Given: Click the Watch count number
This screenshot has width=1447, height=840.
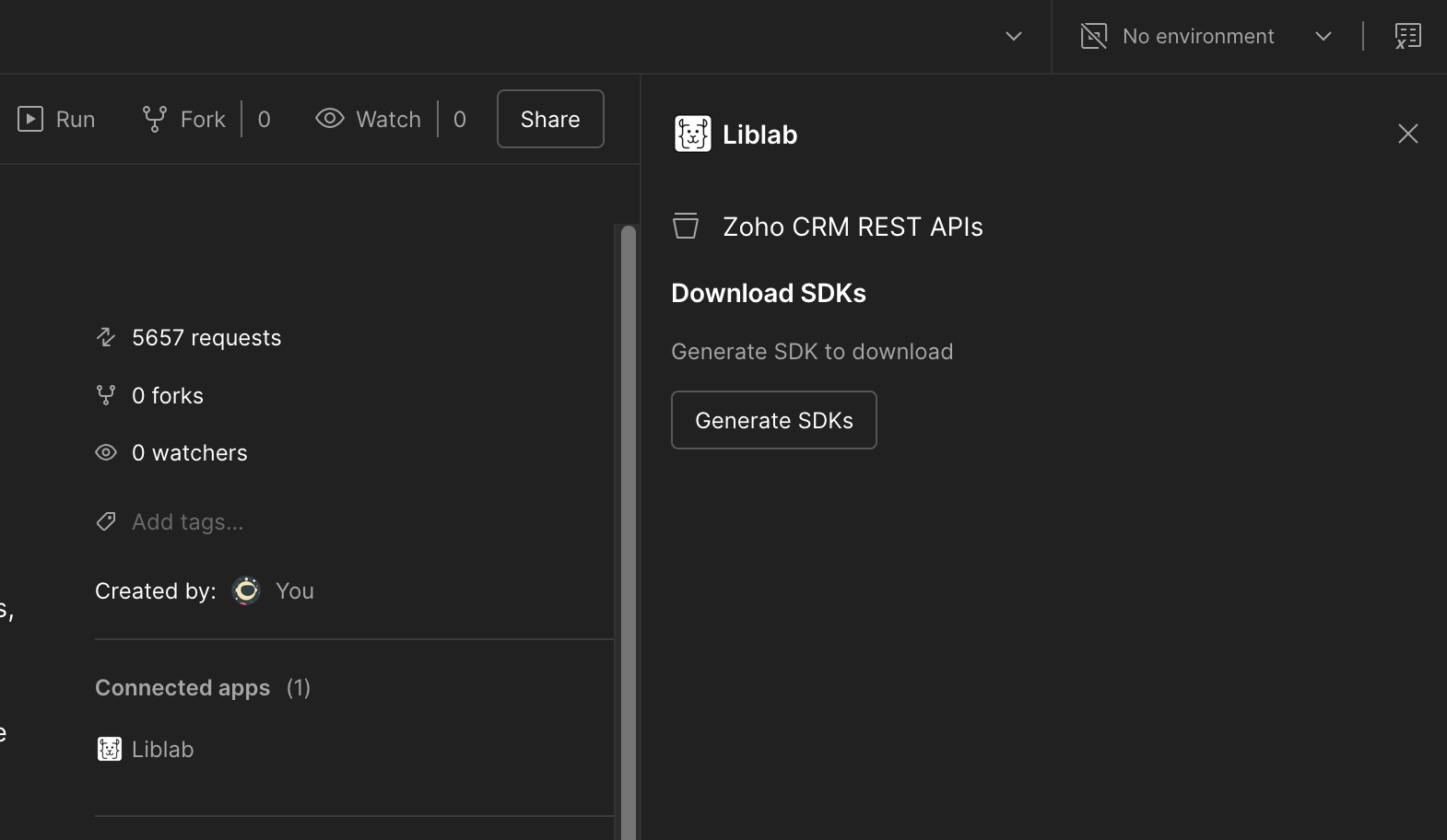Looking at the screenshot, I should [x=460, y=119].
